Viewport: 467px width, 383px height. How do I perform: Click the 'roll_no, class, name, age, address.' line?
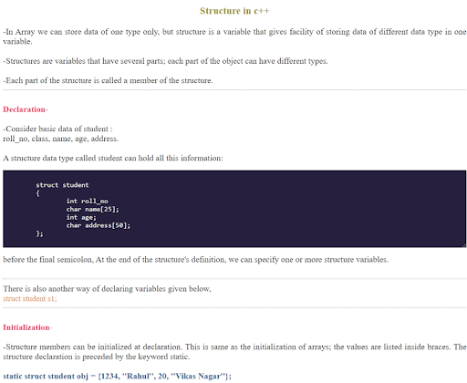(61, 139)
